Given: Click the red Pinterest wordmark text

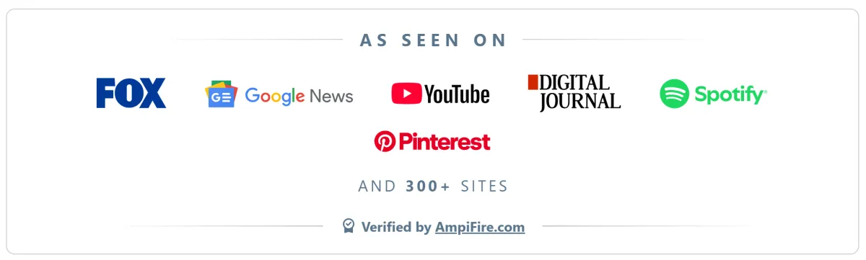Looking at the screenshot, I should pyautogui.click(x=445, y=141).
